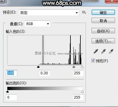Click the input shadow field showing 105

pos(11,73)
